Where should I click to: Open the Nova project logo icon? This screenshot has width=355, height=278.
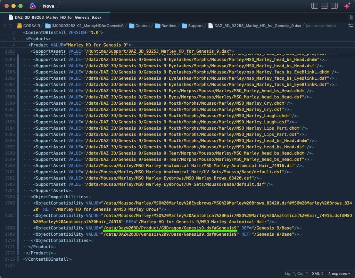pyautogui.click(x=33, y=6)
